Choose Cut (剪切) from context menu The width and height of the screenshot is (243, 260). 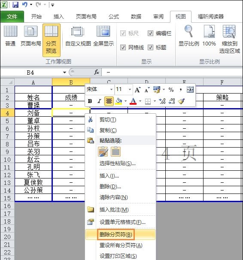tap(121, 120)
